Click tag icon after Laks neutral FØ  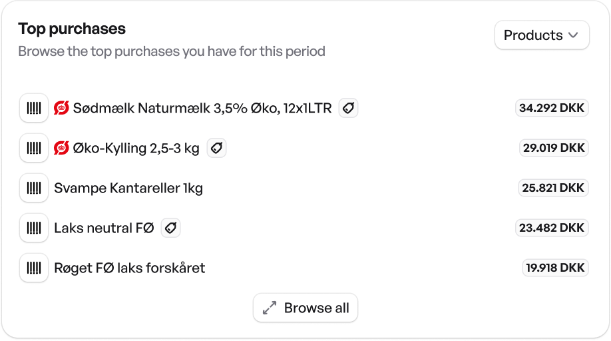(170, 228)
